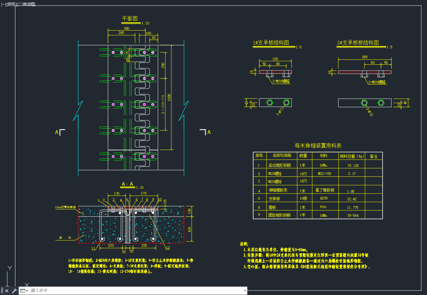Open the 二维线框 visual style menu
The height and width of the screenshot is (295, 427).
26,4
